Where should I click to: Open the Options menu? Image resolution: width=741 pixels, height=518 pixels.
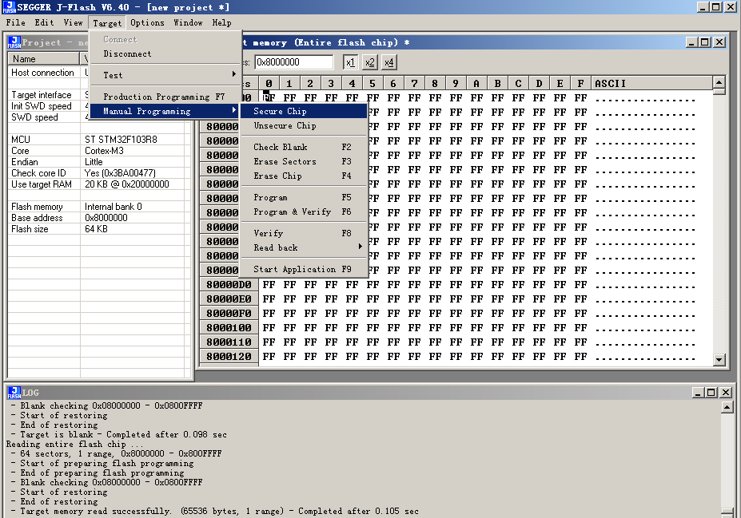click(x=147, y=22)
